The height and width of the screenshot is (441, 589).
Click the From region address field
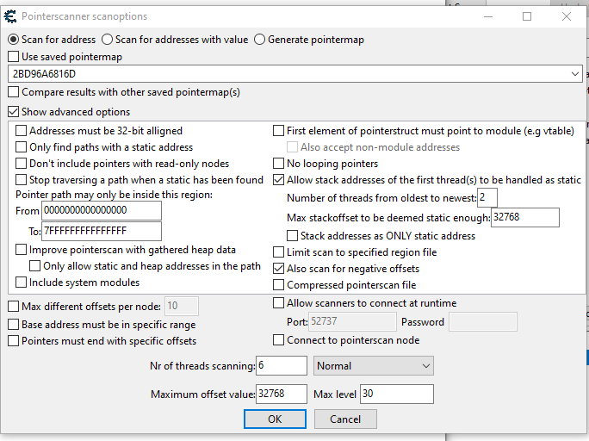[101, 210]
